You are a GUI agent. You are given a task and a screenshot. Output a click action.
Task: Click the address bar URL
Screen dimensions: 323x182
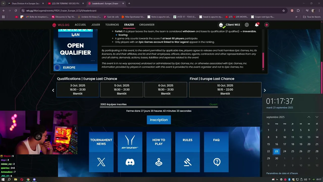tap(61, 11)
